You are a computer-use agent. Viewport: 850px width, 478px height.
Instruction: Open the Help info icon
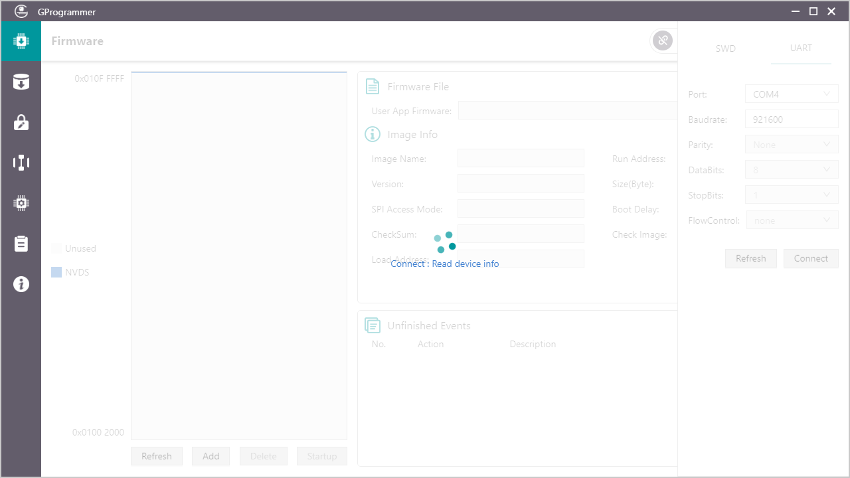21,284
